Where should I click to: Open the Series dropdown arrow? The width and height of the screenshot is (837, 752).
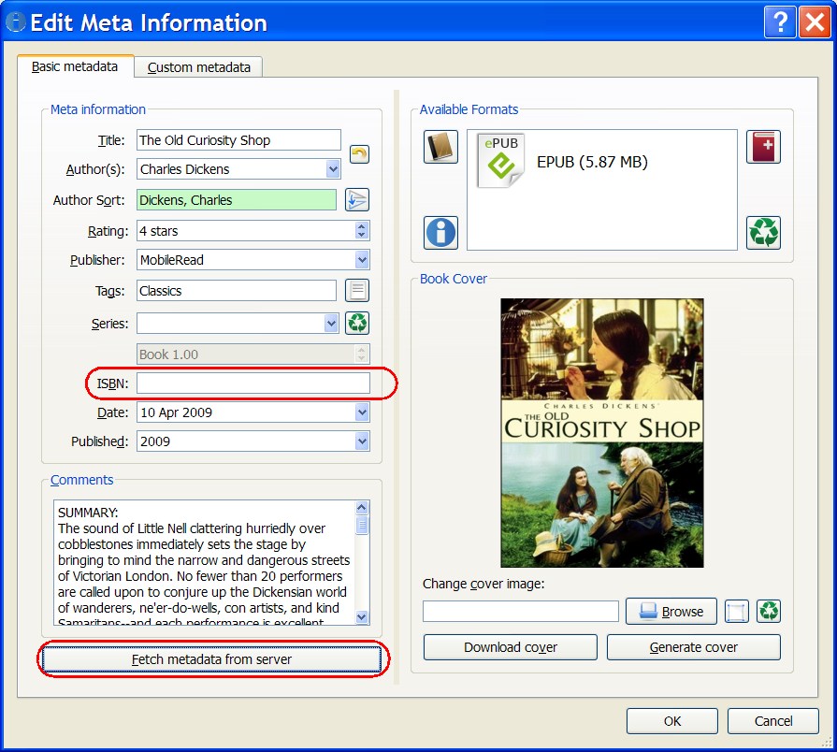pyautogui.click(x=331, y=324)
